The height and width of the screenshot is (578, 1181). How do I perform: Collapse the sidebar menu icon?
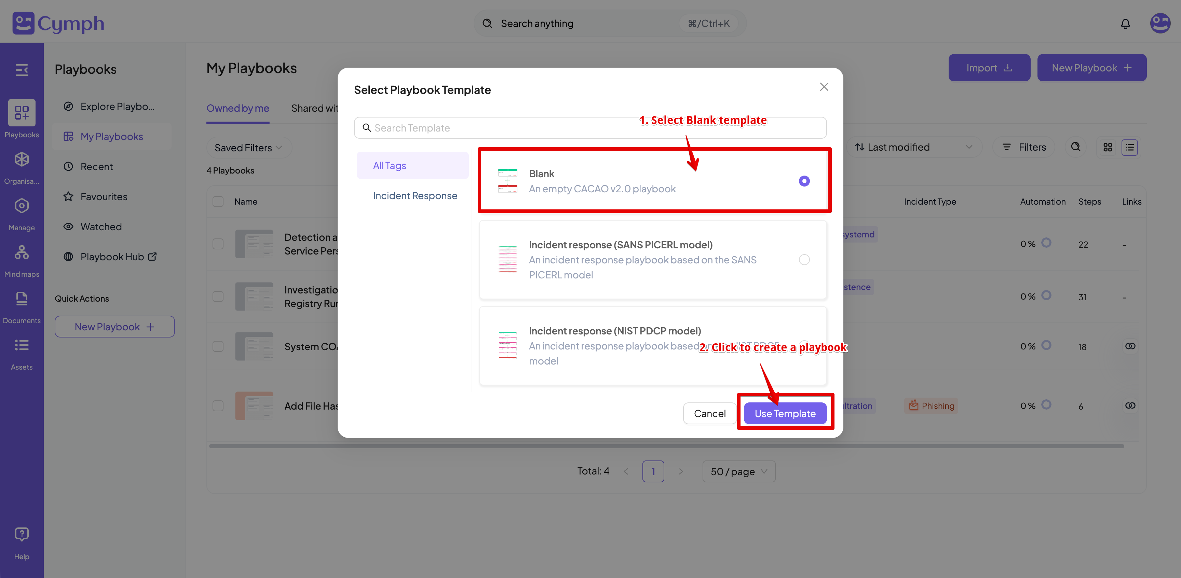(x=22, y=70)
